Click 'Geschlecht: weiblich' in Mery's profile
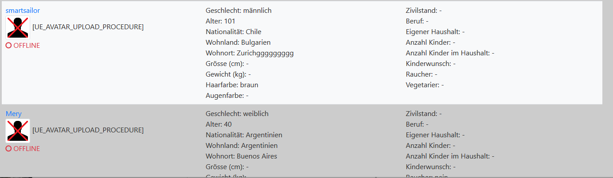This screenshot has height=178, width=613. 237,114
